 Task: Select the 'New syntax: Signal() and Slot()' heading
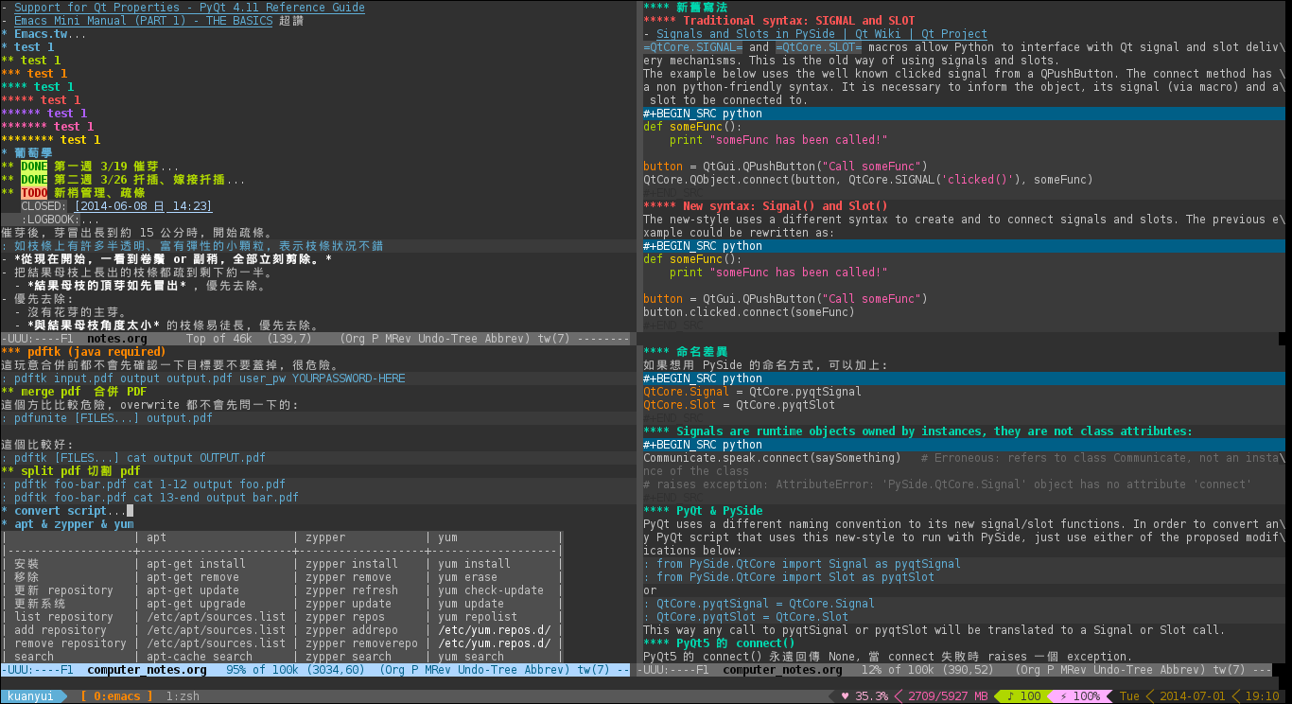click(x=765, y=206)
